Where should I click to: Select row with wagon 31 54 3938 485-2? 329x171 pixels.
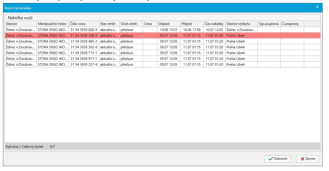(x=83, y=41)
